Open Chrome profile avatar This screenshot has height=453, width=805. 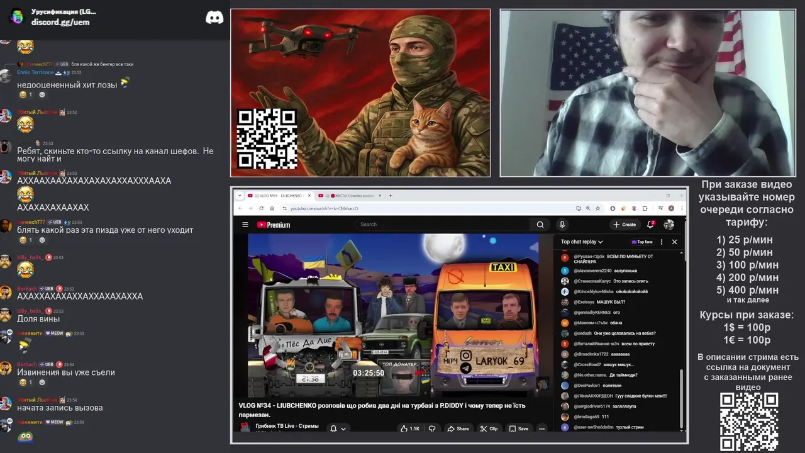[x=671, y=208]
